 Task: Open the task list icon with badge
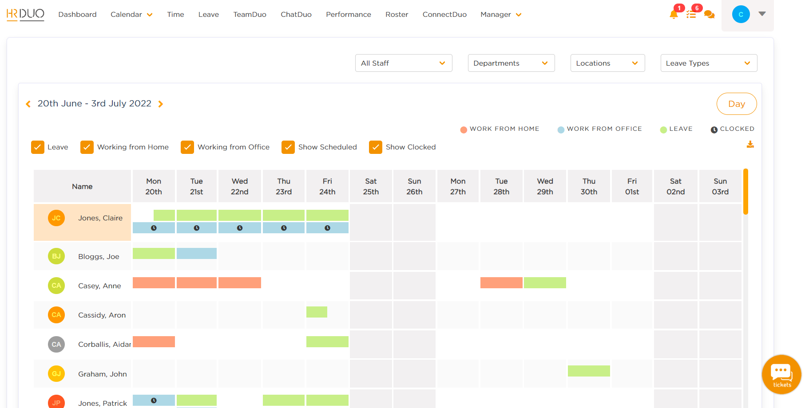pos(691,15)
